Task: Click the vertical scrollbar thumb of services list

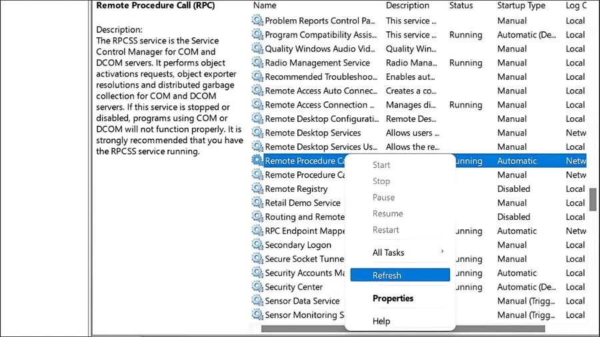Action: 593,199
